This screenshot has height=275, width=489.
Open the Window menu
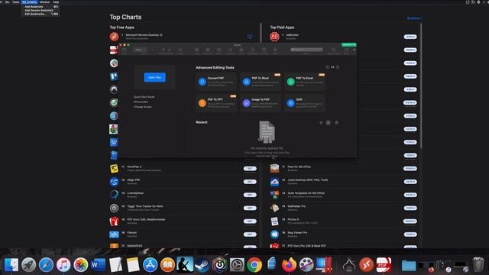[x=44, y=2]
